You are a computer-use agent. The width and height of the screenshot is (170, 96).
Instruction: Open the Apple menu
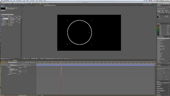(2, 1)
